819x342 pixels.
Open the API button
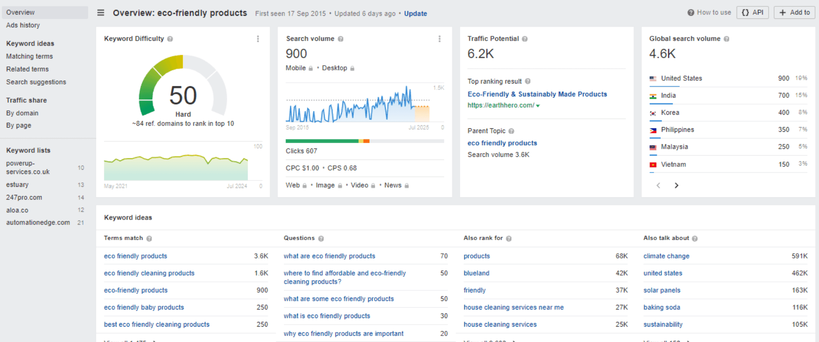click(x=752, y=12)
